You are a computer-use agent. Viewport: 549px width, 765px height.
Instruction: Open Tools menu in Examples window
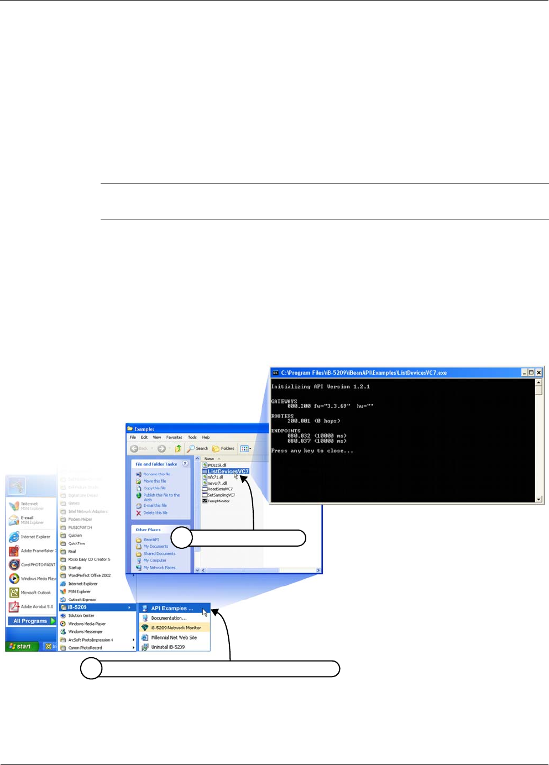click(192, 437)
